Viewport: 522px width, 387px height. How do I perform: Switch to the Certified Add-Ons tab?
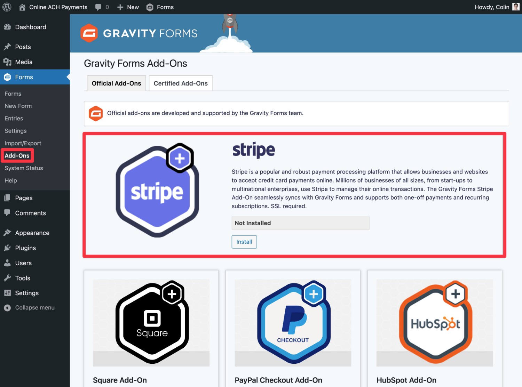pyautogui.click(x=180, y=83)
